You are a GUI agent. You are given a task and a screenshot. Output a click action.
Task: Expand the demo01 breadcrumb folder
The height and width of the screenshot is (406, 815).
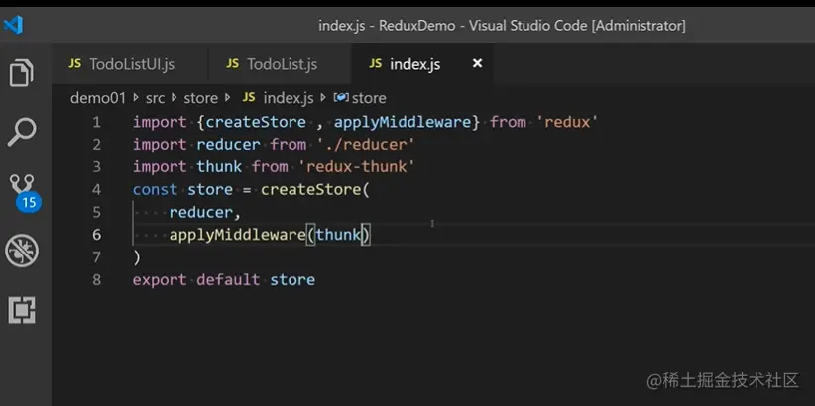click(98, 98)
